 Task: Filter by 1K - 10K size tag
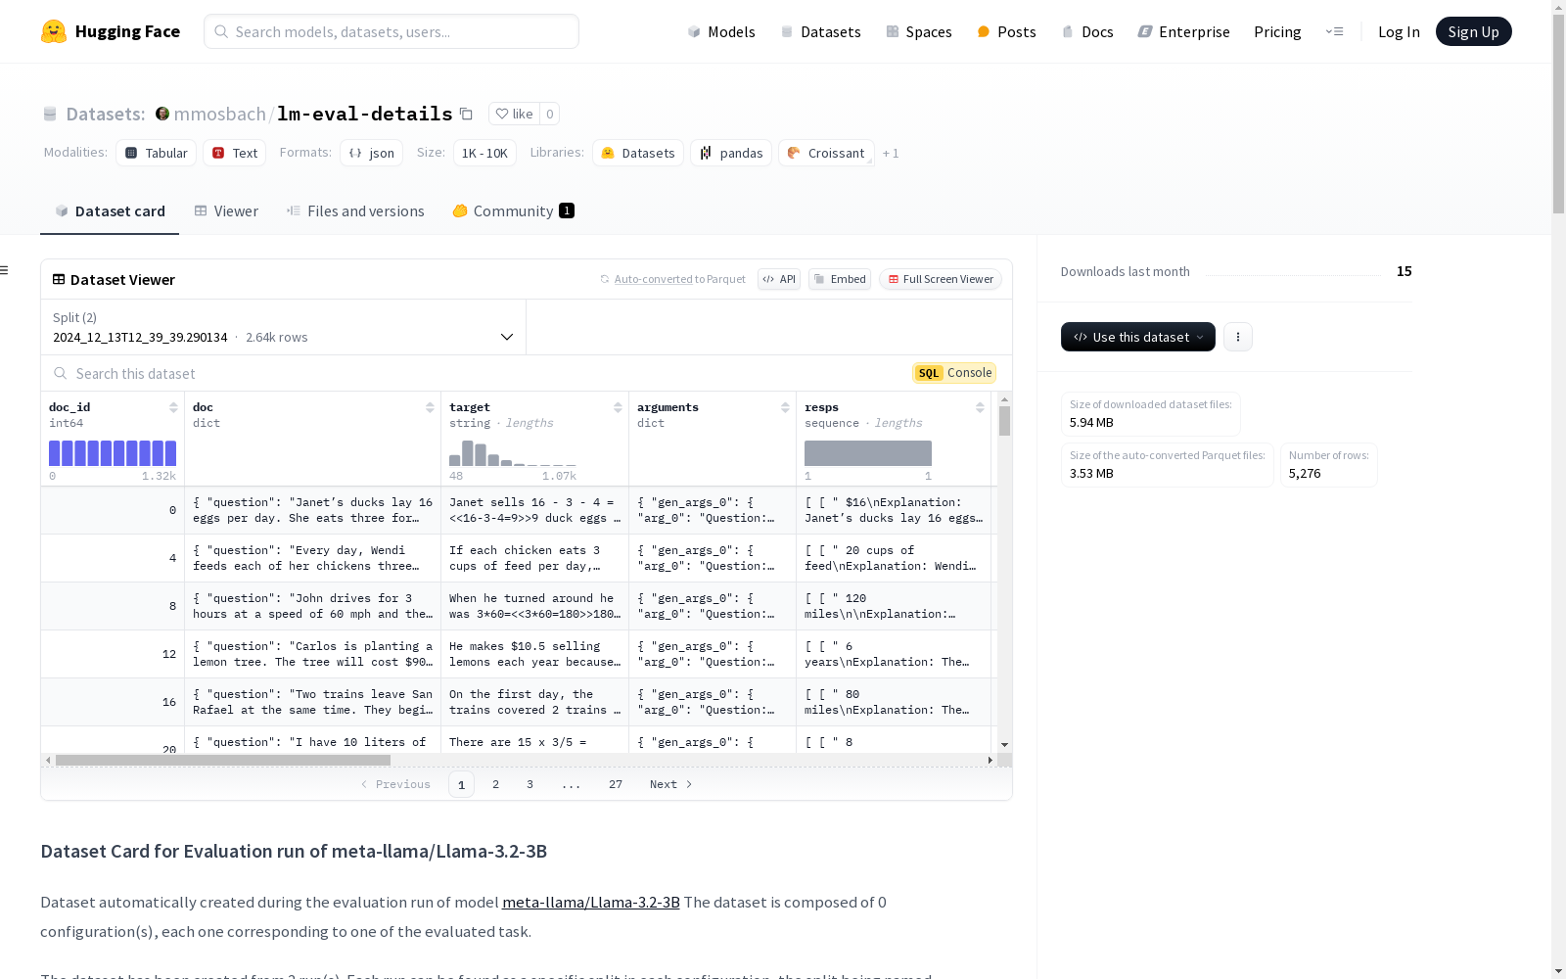pyautogui.click(x=484, y=153)
